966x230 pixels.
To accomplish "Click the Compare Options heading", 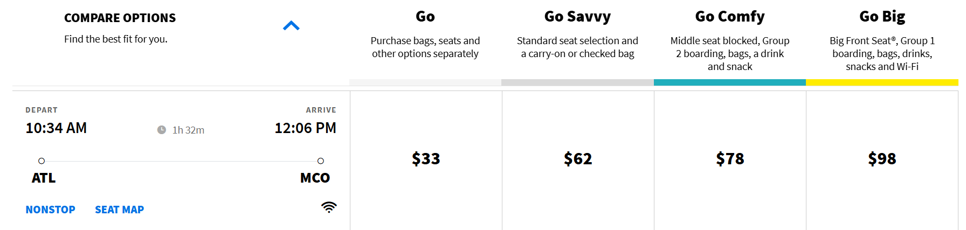I will 120,18.
